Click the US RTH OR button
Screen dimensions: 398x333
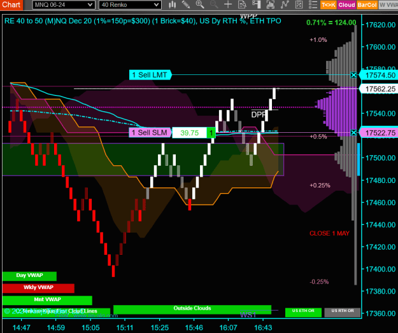click(343, 313)
